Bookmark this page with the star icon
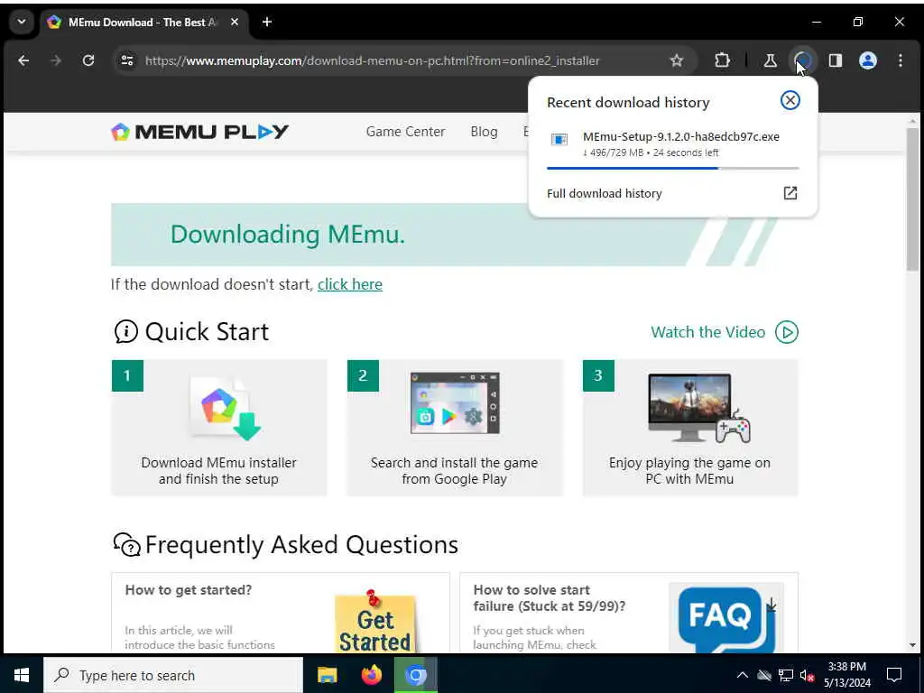Screen dimensions: 924x693 (x=677, y=60)
